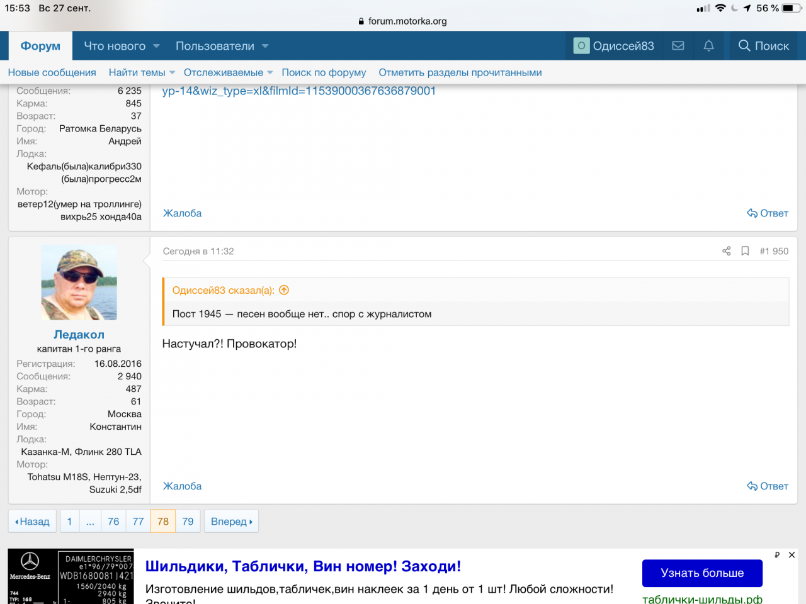The width and height of the screenshot is (806, 604).
Task: Expand the Что нового dropdown arrow
Action: pyautogui.click(x=157, y=46)
